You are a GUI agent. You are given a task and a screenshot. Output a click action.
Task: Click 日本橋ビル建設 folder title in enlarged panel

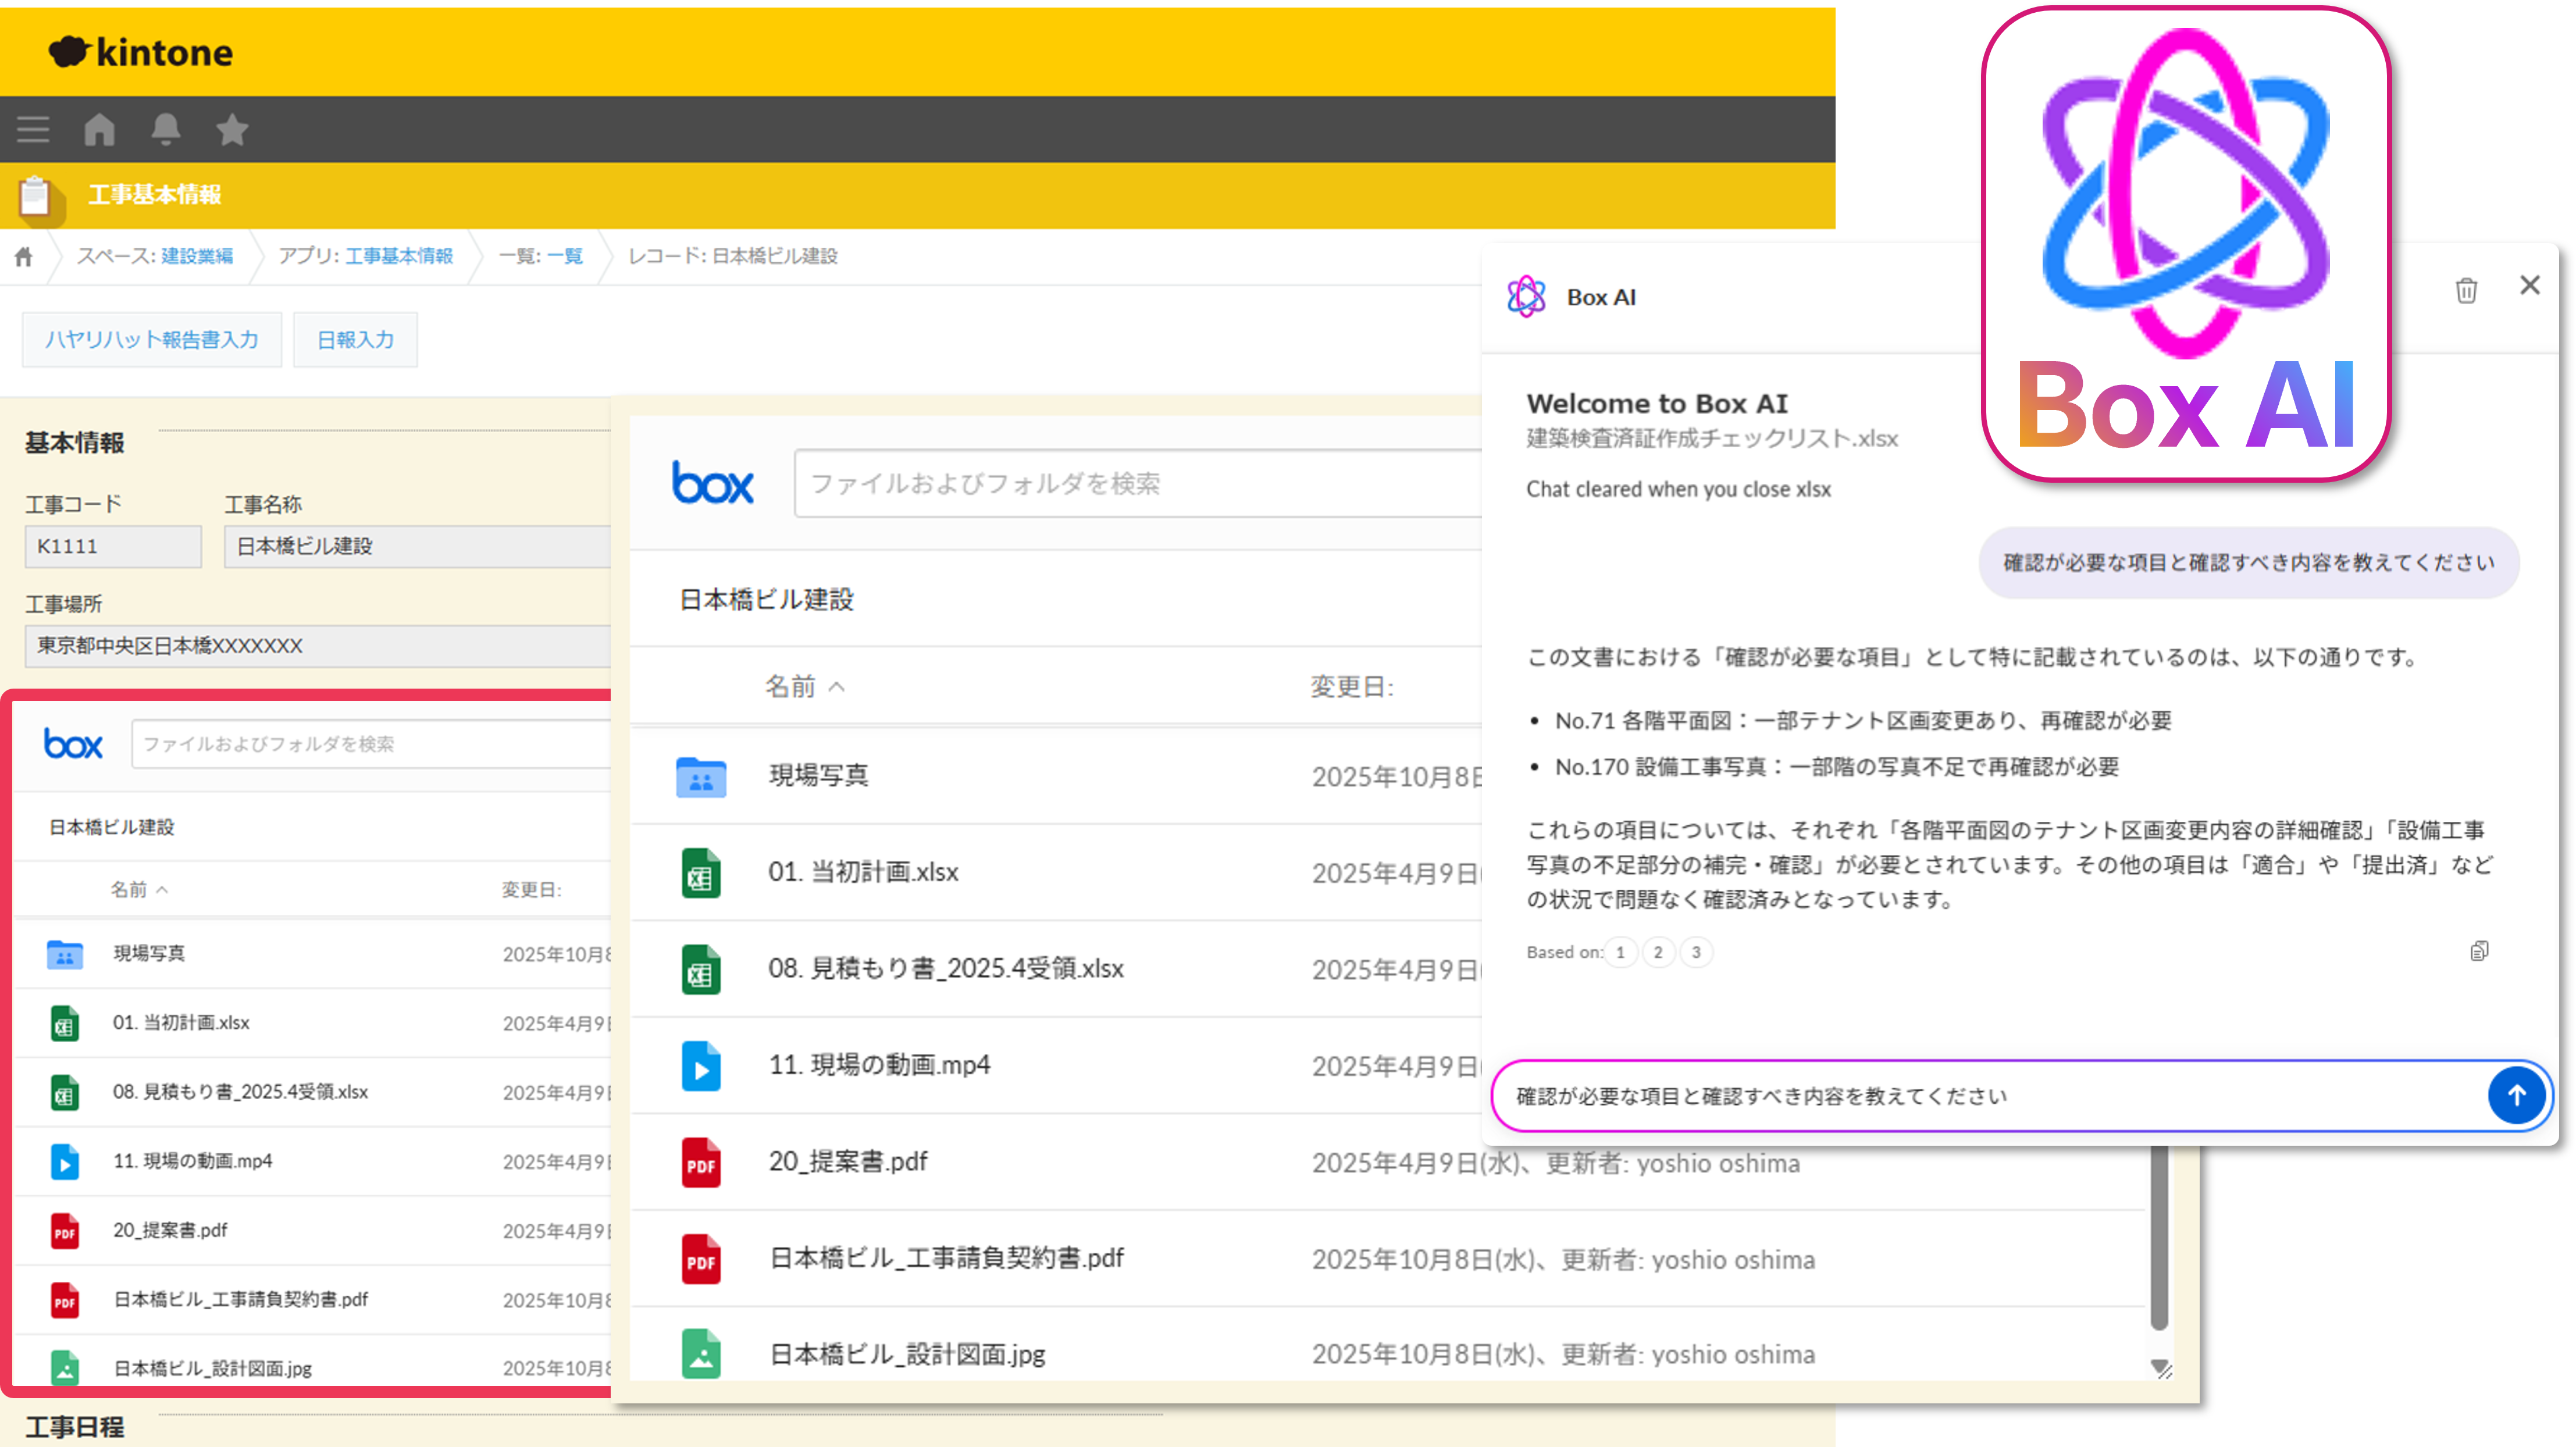click(767, 600)
